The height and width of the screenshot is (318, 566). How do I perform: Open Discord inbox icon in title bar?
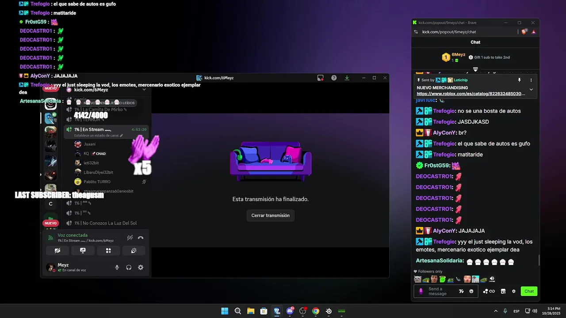[321, 78]
